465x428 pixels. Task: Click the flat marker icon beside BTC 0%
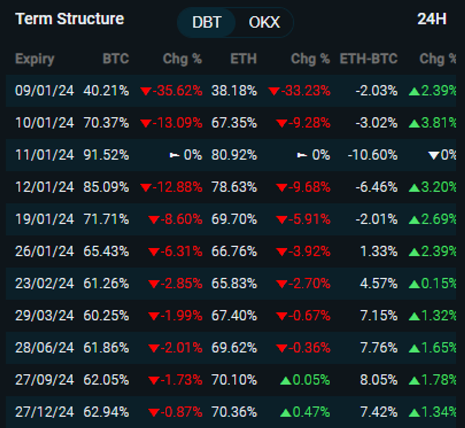coord(174,155)
